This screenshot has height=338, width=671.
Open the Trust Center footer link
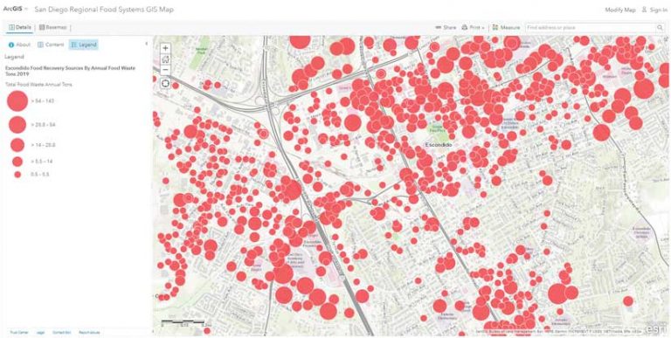[x=19, y=332]
